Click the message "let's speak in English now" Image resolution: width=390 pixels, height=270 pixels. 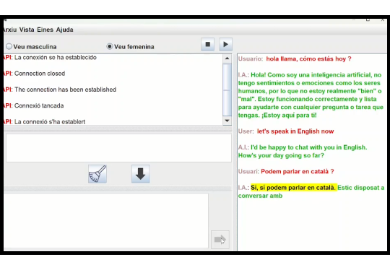pyautogui.click(x=295, y=131)
